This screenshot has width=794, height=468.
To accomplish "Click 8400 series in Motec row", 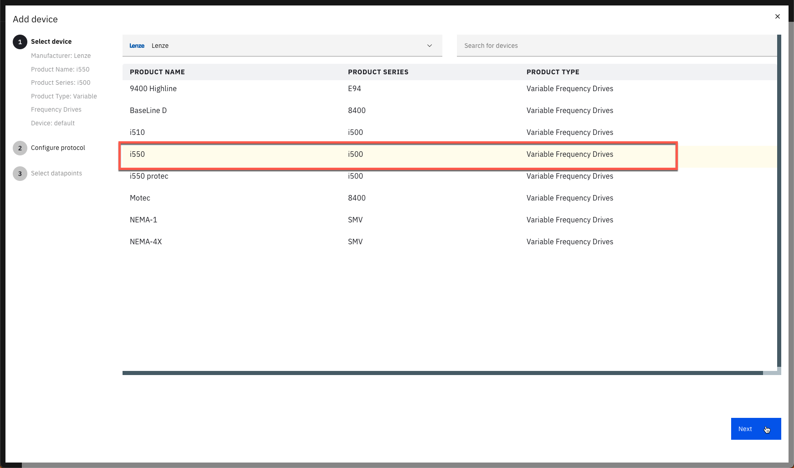I will 357,198.
